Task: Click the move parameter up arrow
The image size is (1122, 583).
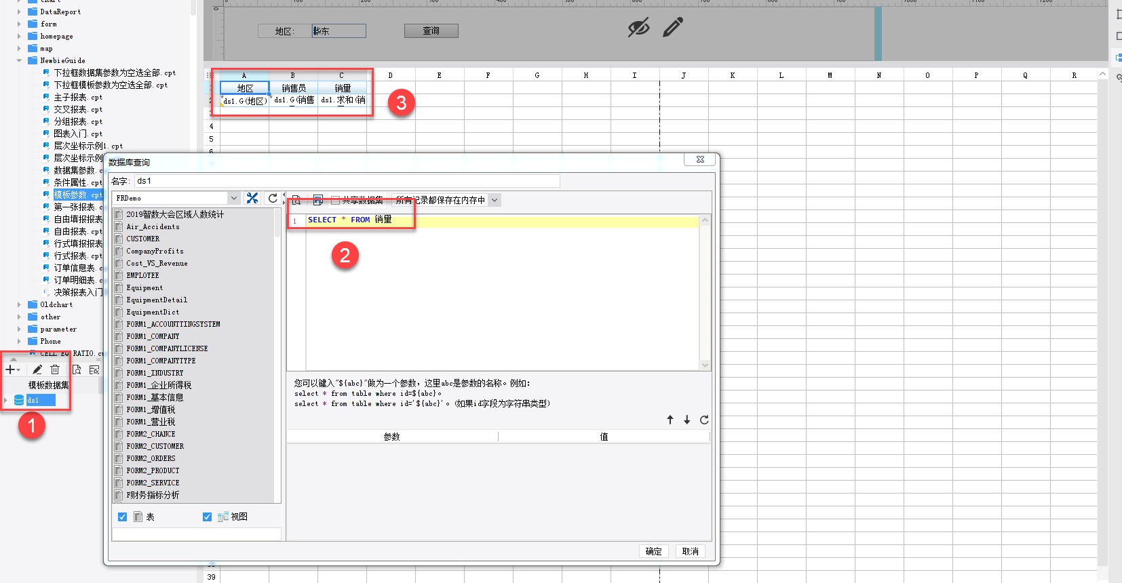Action: click(670, 420)
